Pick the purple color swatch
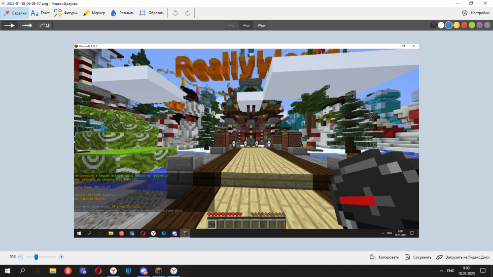This screenshot has height=277, width=493. [x=480, y=26]
